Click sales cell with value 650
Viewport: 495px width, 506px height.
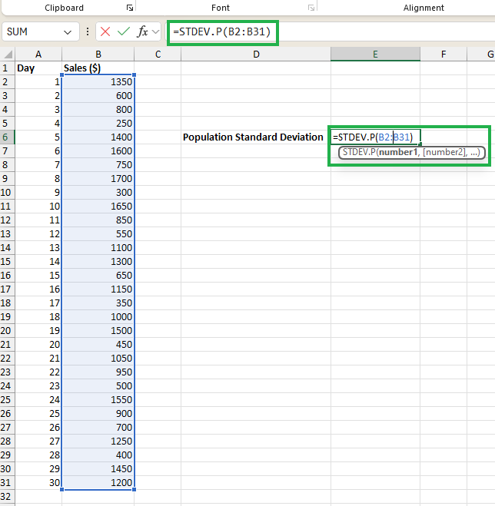coord(98,275)
